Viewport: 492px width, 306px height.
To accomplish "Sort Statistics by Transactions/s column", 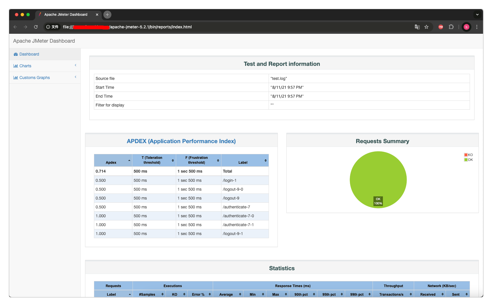I will (x=393, y=294).
